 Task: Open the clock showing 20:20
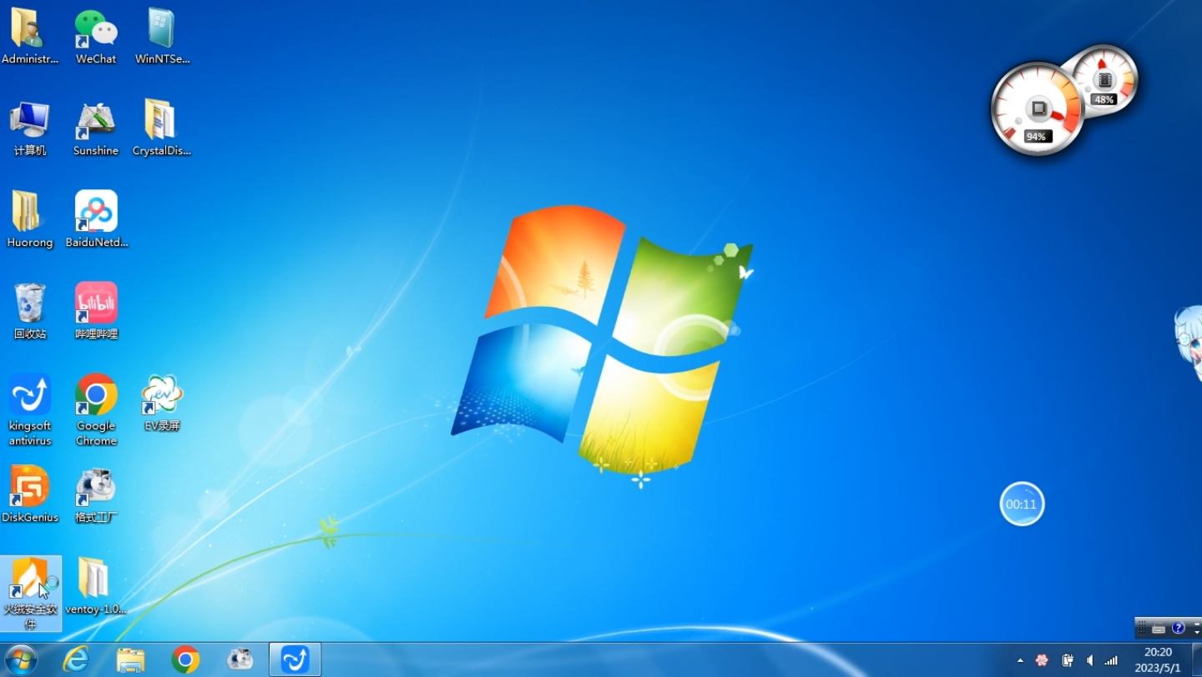point(1158,660)
